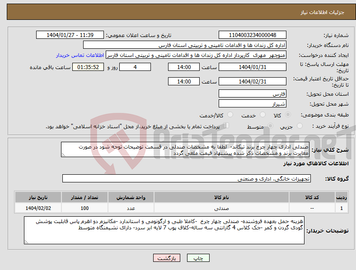
Task: Select the کالا radio button
Action: [x=288, y=115]
